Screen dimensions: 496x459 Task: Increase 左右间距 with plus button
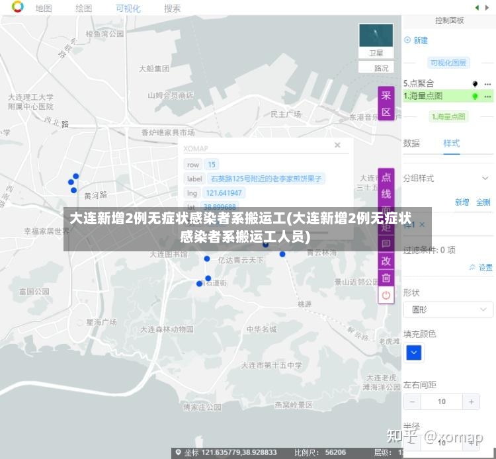coord(472,401)
